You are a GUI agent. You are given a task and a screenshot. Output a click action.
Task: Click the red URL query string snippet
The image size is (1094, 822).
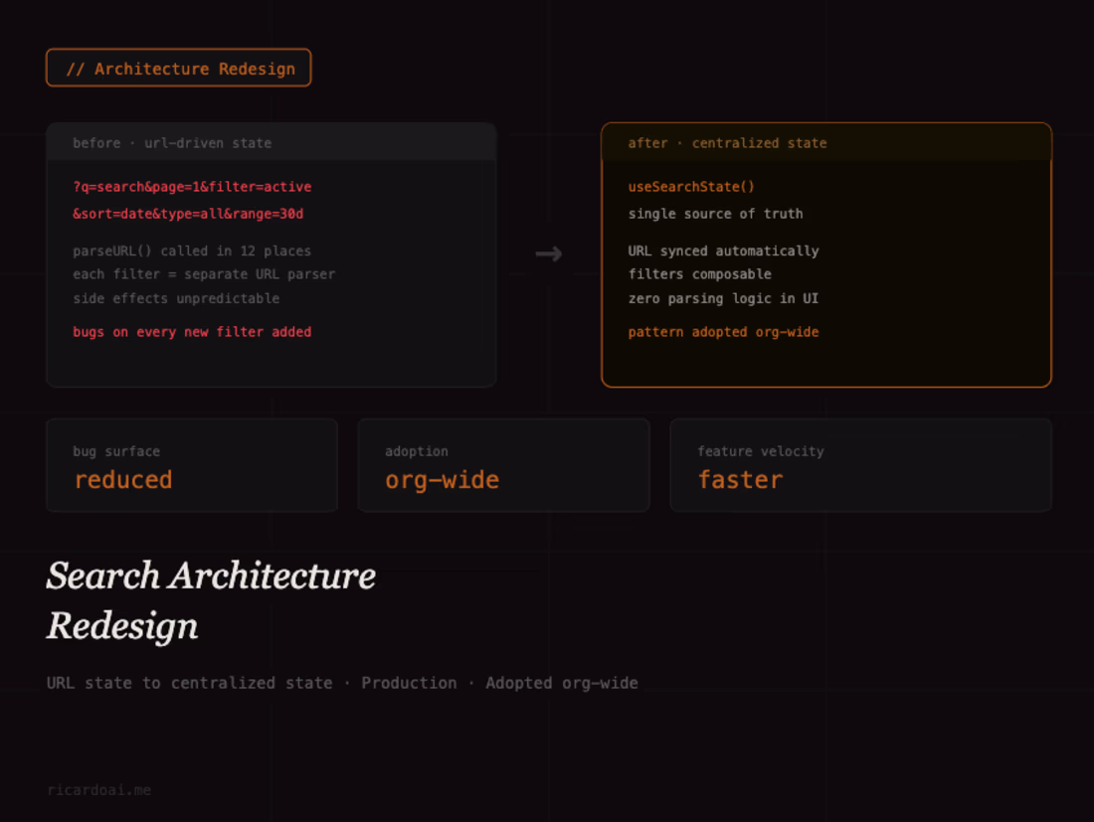coord(191,187)
